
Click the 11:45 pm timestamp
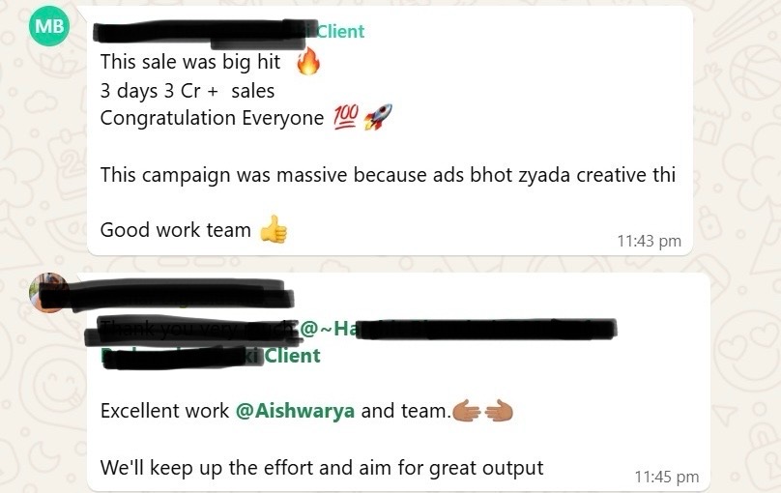(666, 477)
